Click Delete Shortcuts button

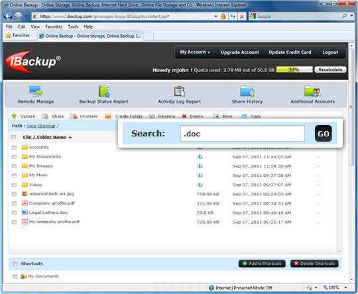tap(314, 264)
